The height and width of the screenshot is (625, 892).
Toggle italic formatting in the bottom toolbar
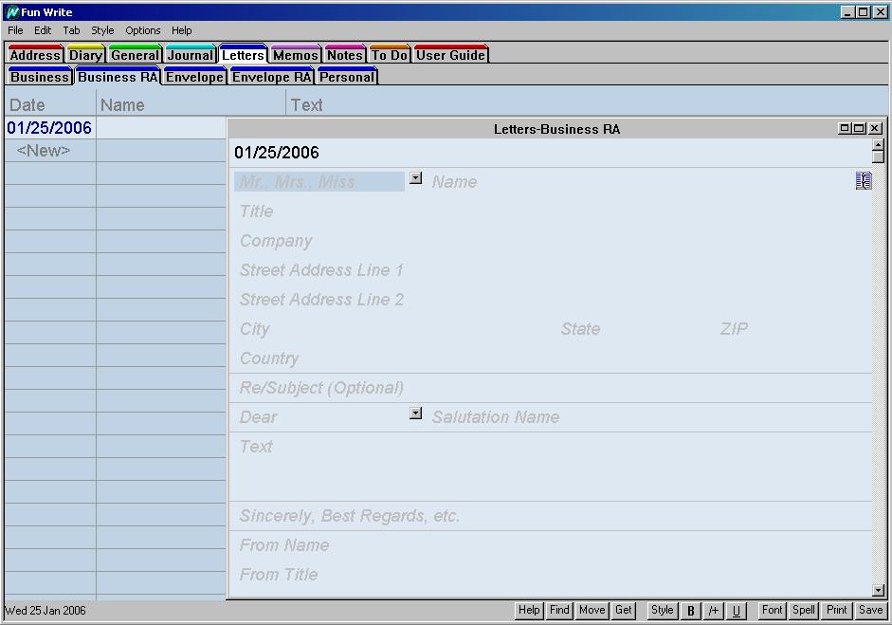[714, 611]
